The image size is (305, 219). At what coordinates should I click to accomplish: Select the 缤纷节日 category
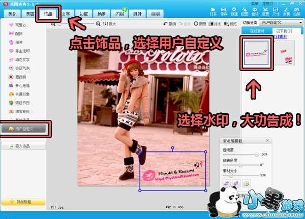[19, 103]
